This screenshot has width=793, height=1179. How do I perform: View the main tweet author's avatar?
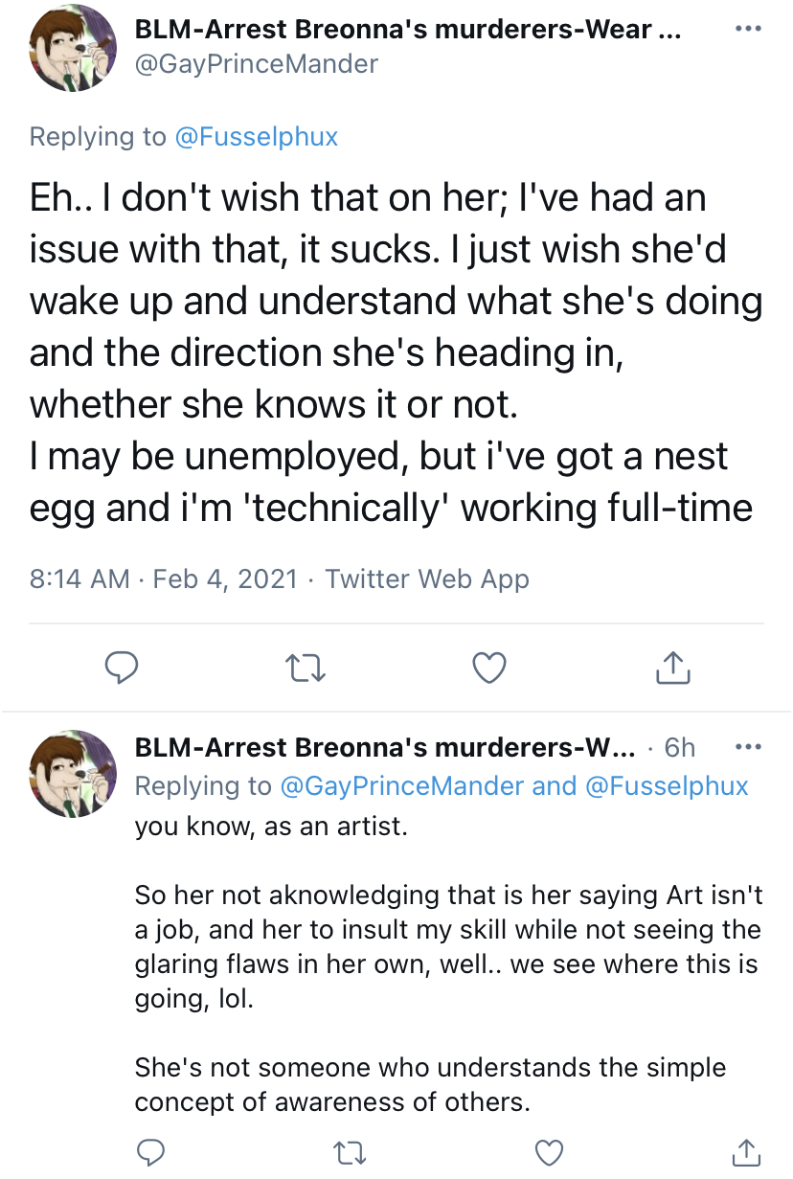(73, 48)
